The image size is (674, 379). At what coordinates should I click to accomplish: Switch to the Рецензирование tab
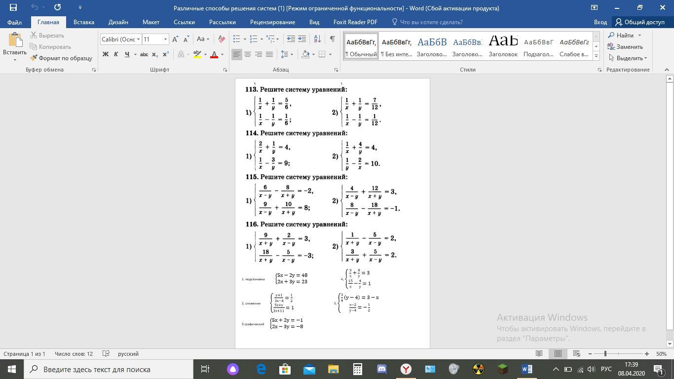[x=272, y=22]
